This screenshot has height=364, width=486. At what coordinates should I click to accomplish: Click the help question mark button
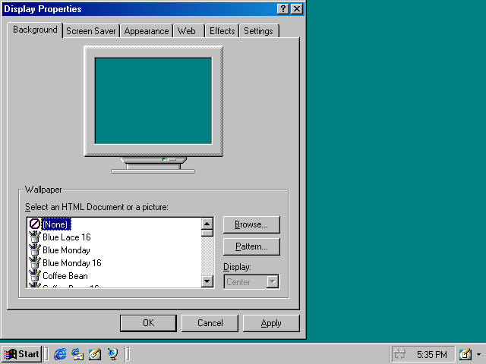click(282, 8)
